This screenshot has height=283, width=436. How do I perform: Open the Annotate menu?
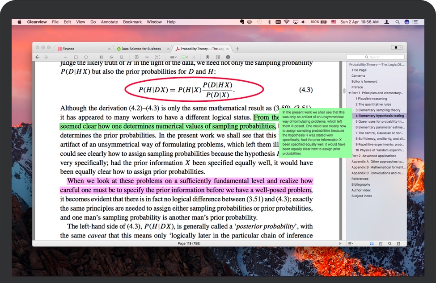tap(109, 22)
